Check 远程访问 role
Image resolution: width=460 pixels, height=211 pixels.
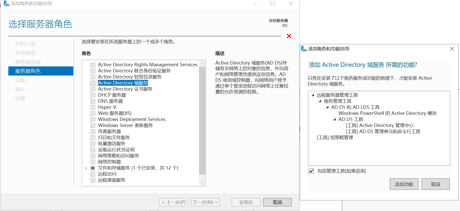(x=93, y=174)
